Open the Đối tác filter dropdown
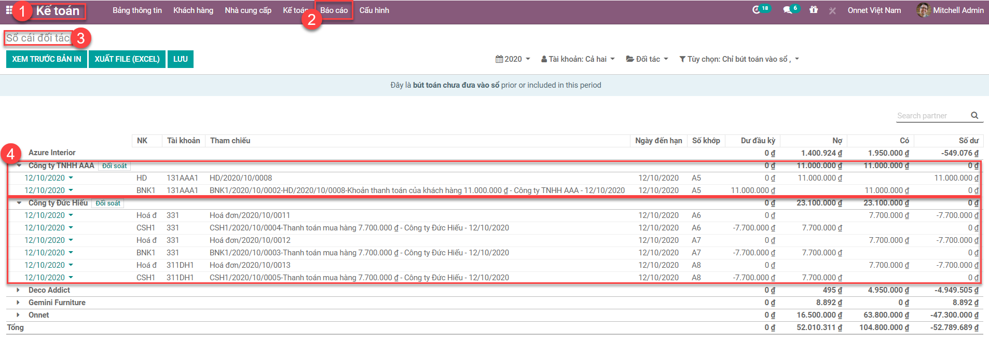The width and height of the screenshot is (989, 342). tap(647, 59)
